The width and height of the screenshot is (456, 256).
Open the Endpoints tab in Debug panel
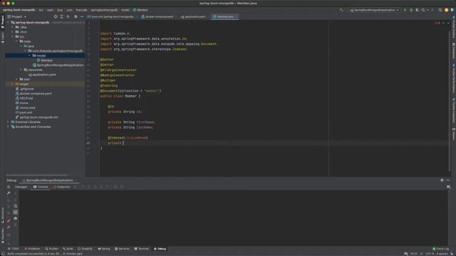click(62, 187)
